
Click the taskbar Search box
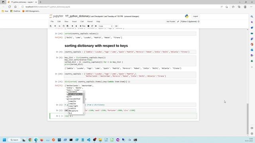(14, 140)
